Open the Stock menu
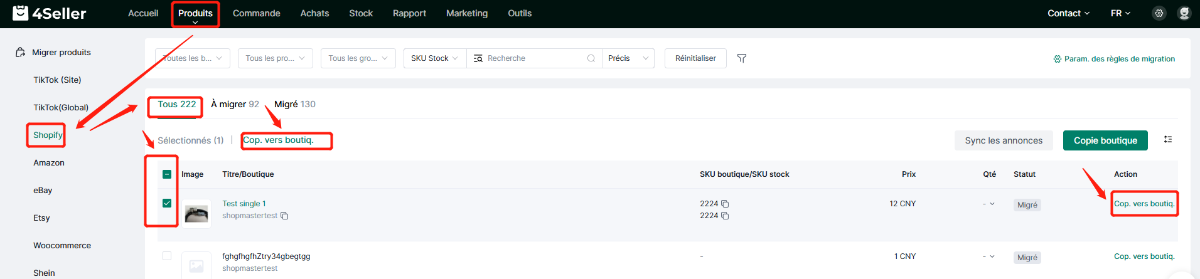The height and width of the screenshot is (279, 1200). pos(361,13)
